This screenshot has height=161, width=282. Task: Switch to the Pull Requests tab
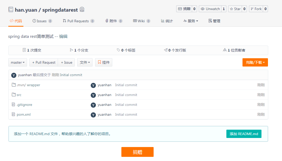(x=78, y=21)
